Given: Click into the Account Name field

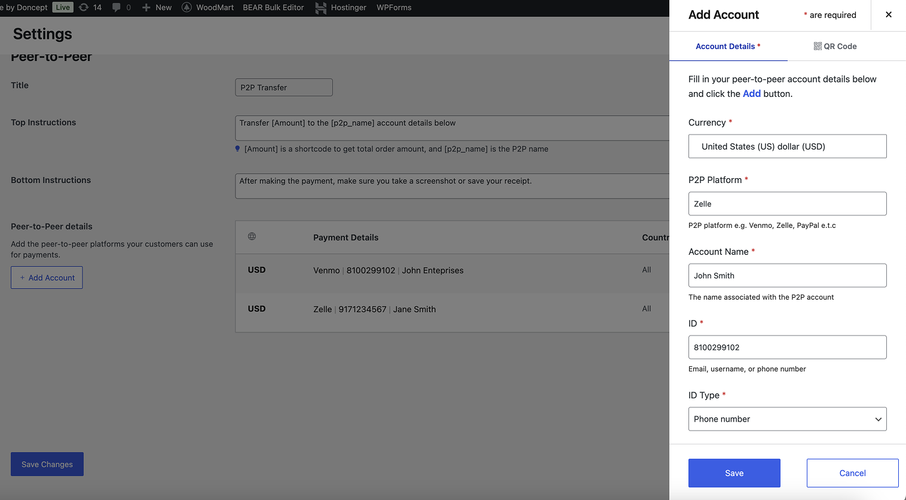Looking at the screenshot, I should point(787,276).
